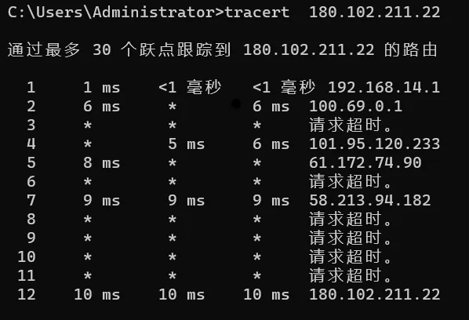Click the hop 11 request timed out text
Viewport: 469px width, 320px height.
coord(351,276)
